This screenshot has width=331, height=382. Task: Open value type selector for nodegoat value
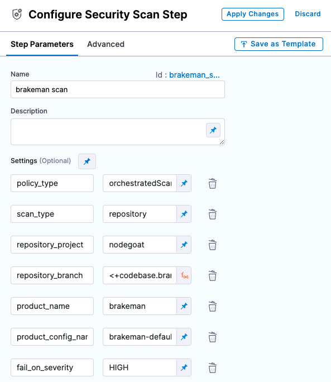click(x=184, y=245)
